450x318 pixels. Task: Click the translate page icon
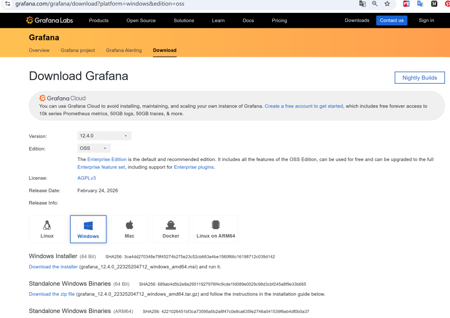pyautogui.click(x=362, y=4)
